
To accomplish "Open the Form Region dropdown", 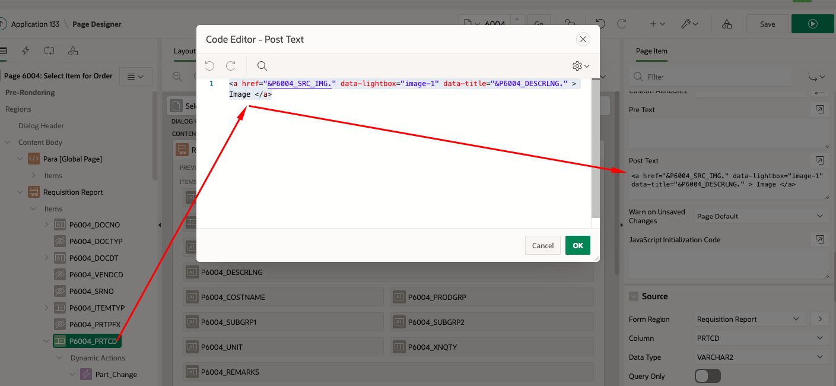I will tap(750, 319).
